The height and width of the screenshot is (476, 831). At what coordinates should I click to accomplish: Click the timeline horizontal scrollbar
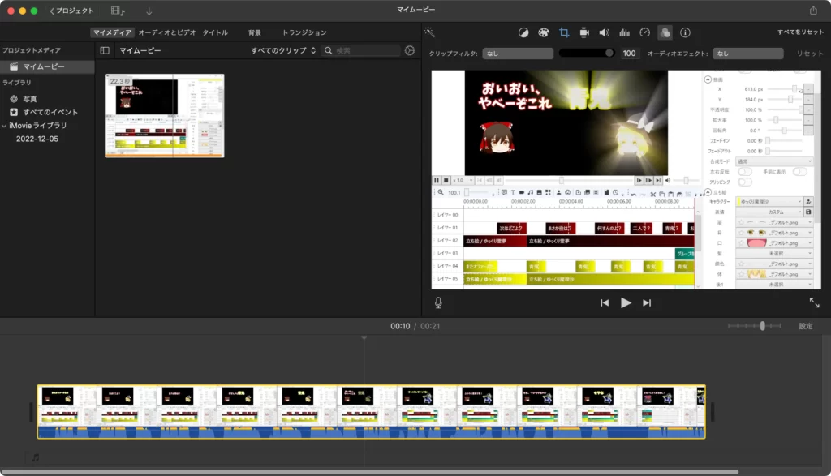point(370,471)
